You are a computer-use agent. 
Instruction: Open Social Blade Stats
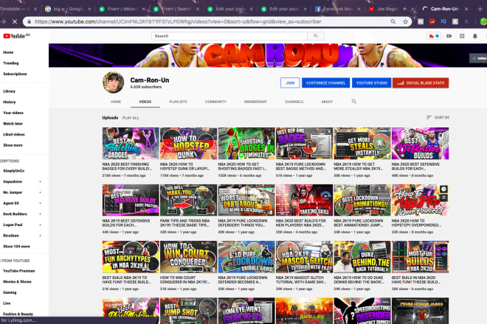coord(421,82)
